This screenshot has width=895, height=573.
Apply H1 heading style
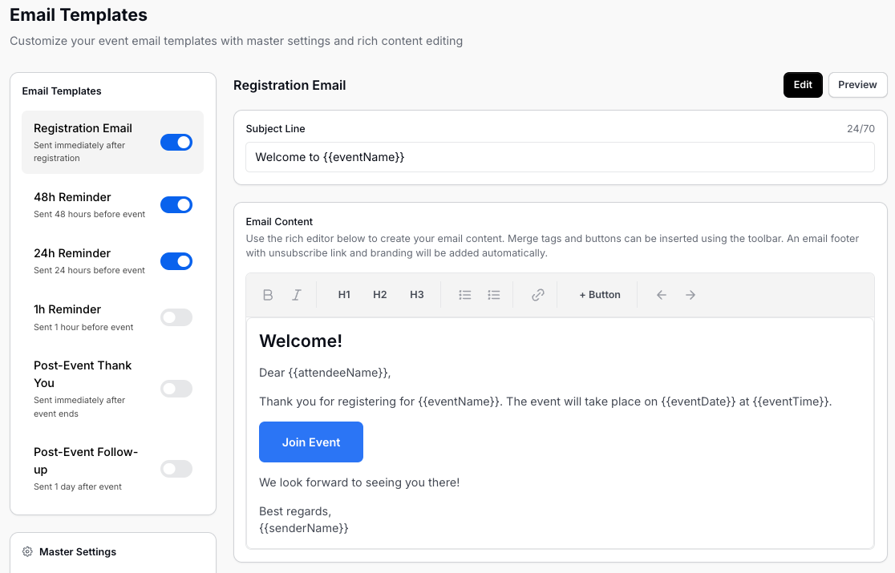[344, 295]
